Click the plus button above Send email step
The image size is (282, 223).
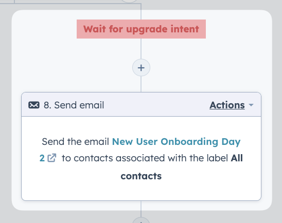tap(141, 68)
